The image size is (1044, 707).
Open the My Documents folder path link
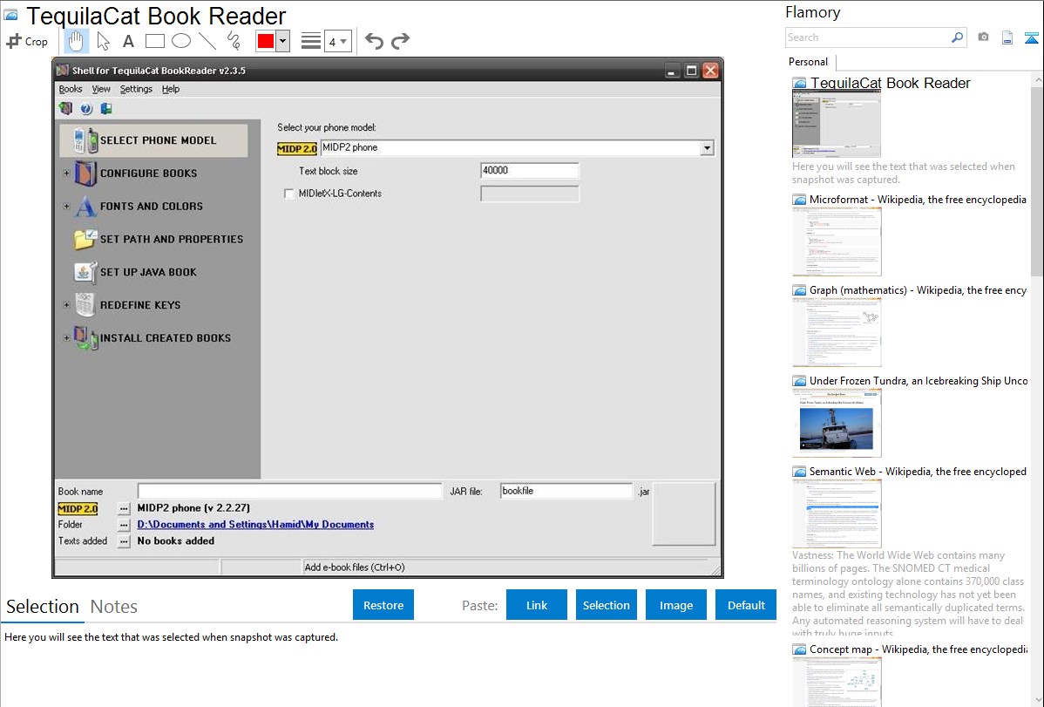255,525
